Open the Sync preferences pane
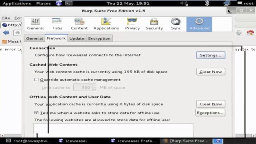The height and width of the screenshot is (144, 256). click(x=176, y=24)
